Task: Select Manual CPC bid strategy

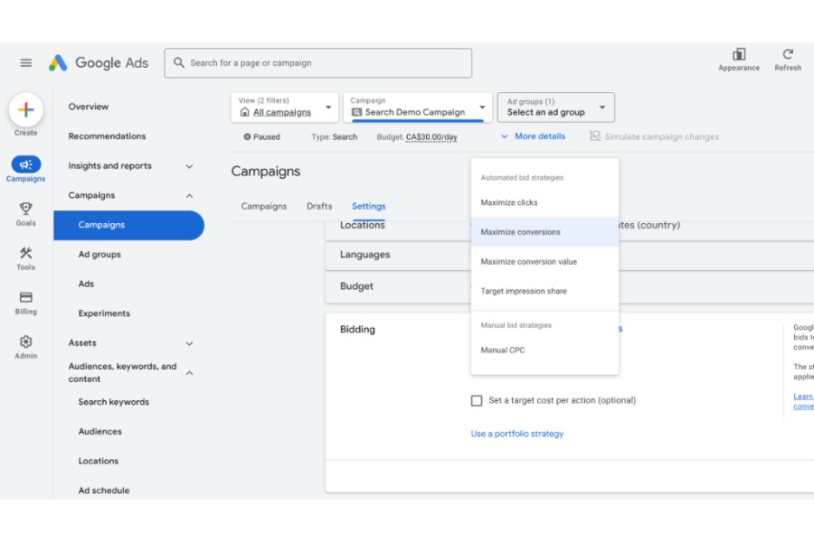Action: click(x=544, y=350)
